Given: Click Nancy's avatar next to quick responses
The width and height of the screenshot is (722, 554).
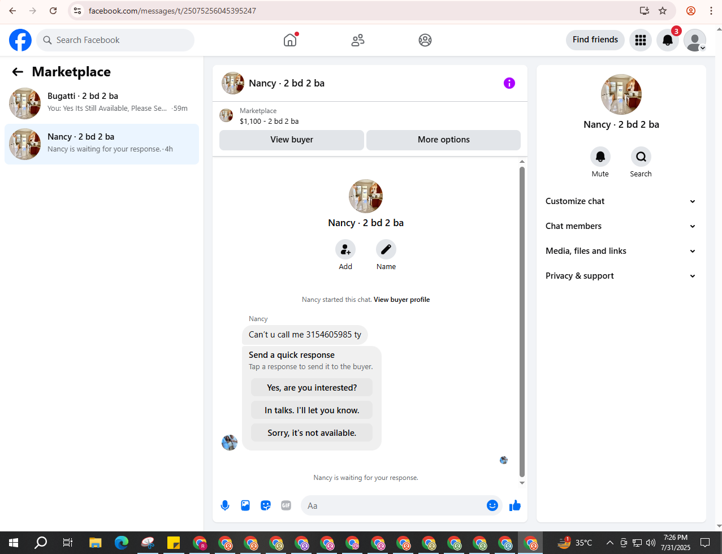Looking at the screenshot, I should (x=230, y=443).
